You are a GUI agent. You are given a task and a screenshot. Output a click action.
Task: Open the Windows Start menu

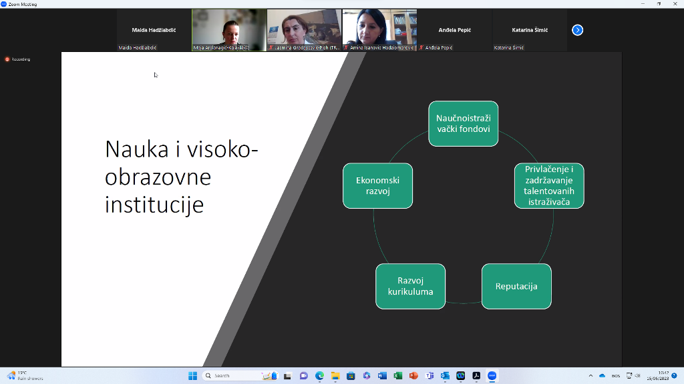192,376
